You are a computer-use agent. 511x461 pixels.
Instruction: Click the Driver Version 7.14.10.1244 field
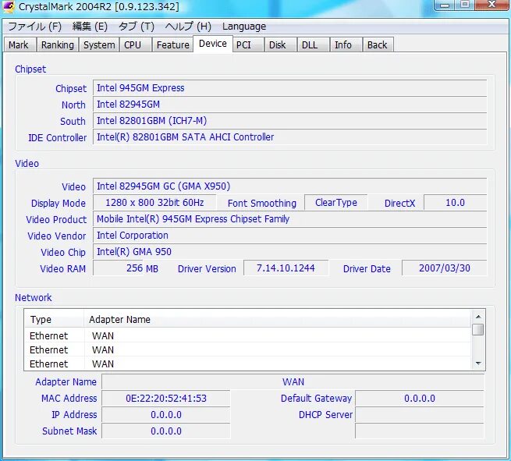click(286, 268)
